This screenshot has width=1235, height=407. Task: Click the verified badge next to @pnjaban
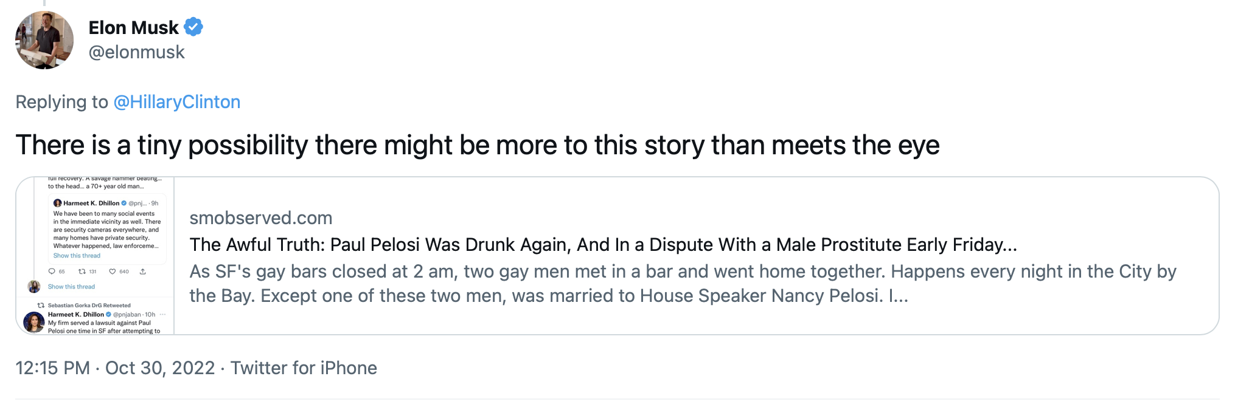[108, 315]
